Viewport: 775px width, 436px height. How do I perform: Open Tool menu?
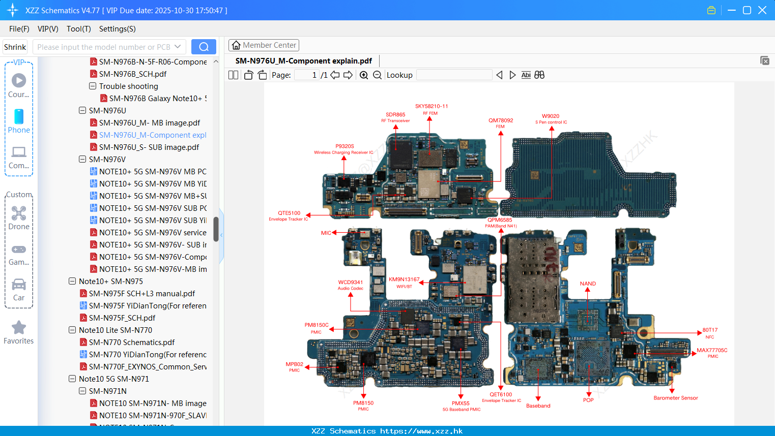pos(79,29)
